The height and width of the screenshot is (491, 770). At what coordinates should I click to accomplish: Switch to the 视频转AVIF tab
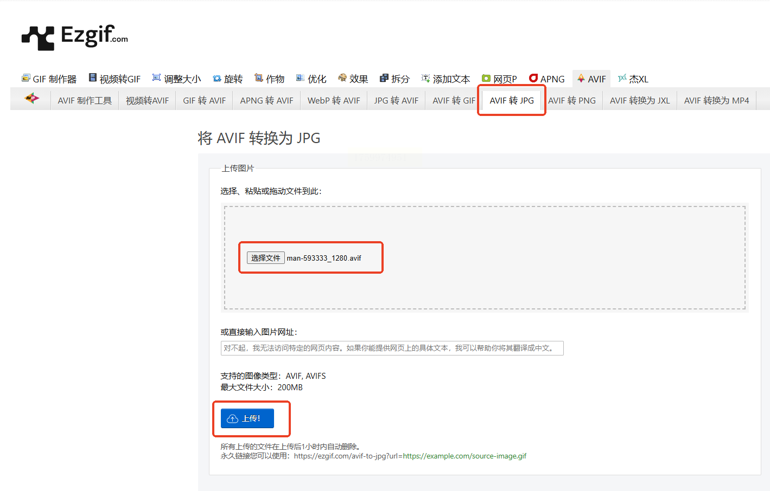[x=148, y=101]
